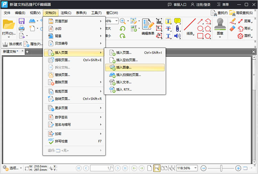Click the zoom slider handle
258x174 pixels.
click(x=221, y=168)
